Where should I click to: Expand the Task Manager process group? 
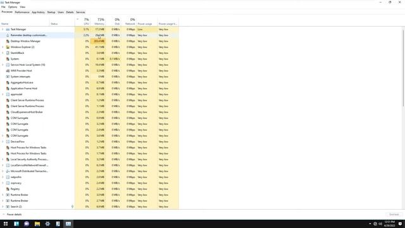pyautogui.click(x=3, y=30)
